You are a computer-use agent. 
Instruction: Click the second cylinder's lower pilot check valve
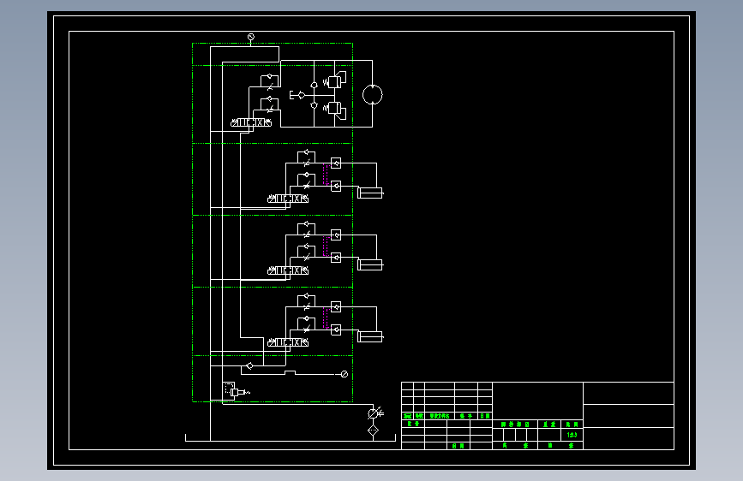[336, 258]
